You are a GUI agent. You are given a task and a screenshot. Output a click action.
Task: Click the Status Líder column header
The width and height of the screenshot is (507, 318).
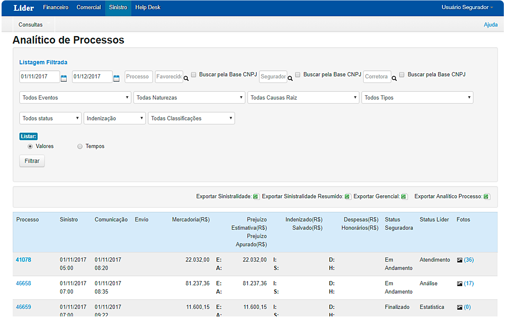tap(435, 219)
